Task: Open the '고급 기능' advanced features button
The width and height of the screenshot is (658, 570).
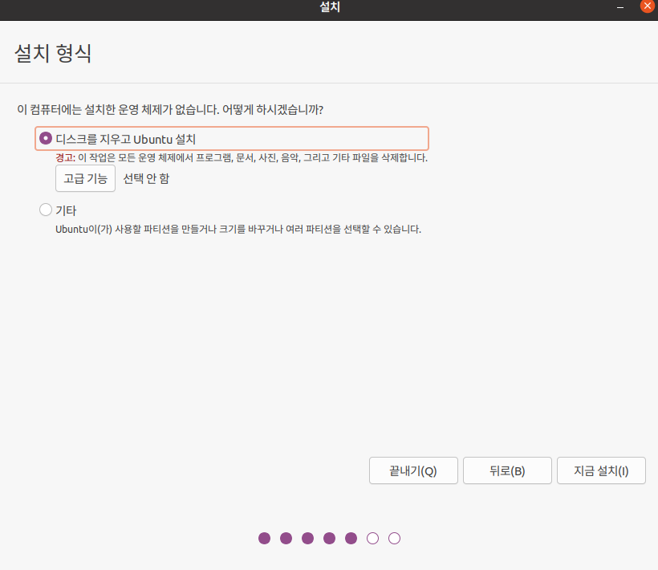Action: (85, 178)
